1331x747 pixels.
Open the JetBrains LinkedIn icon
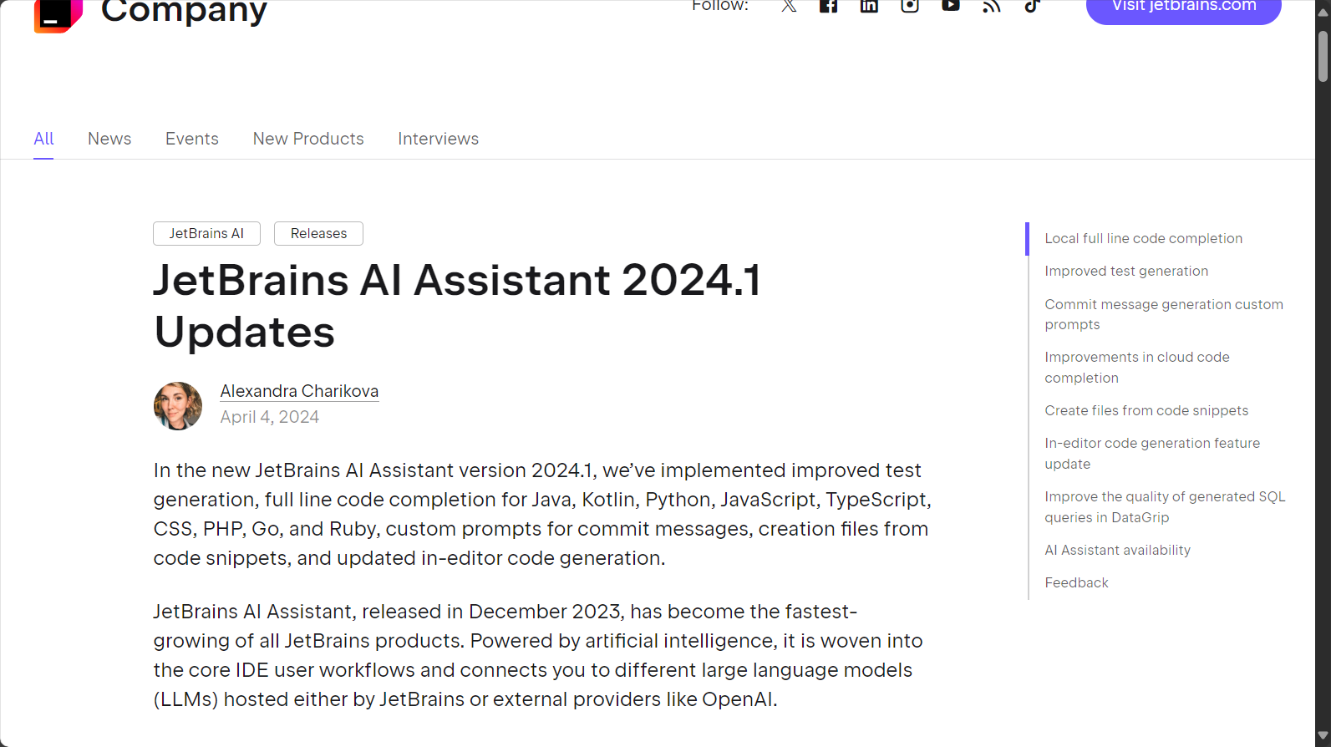point(869,6)
